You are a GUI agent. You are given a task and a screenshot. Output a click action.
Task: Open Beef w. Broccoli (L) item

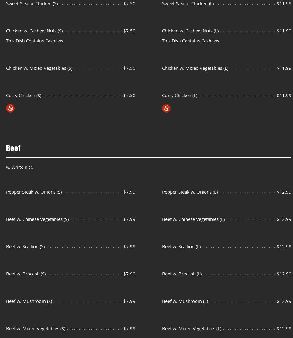pyautogui.click(x=182, y=274)
